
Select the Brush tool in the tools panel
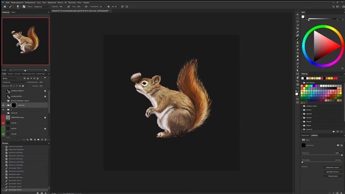(x=298, y=39)
